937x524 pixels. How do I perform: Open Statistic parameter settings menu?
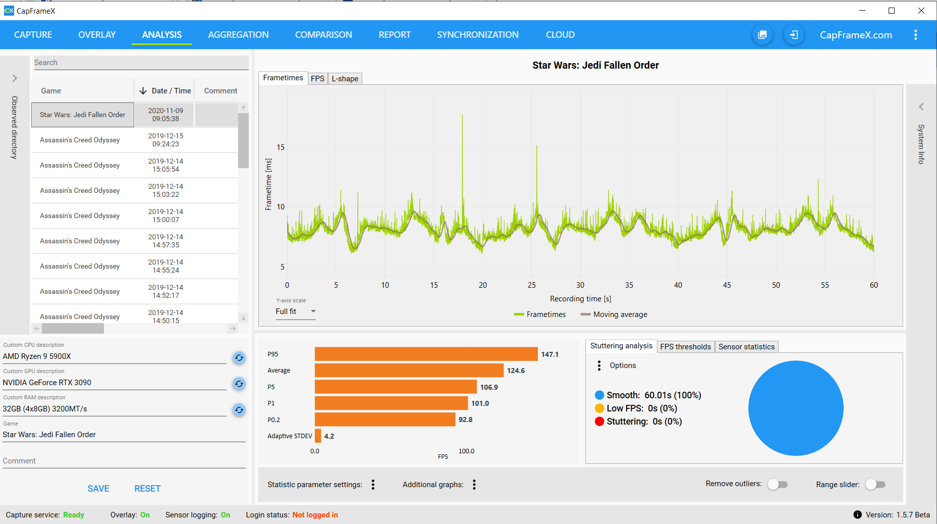point(373,485)
